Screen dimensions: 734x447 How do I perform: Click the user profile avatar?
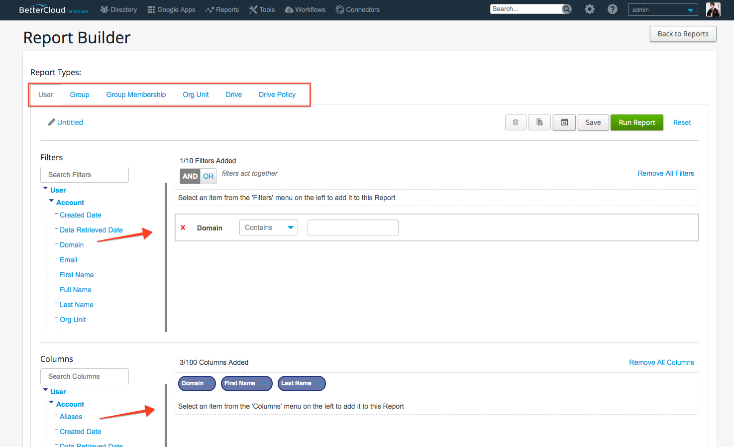tap(713, 9)
